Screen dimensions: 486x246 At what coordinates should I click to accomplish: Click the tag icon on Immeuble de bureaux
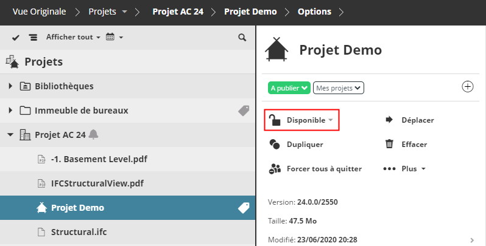tap(244, 111)
